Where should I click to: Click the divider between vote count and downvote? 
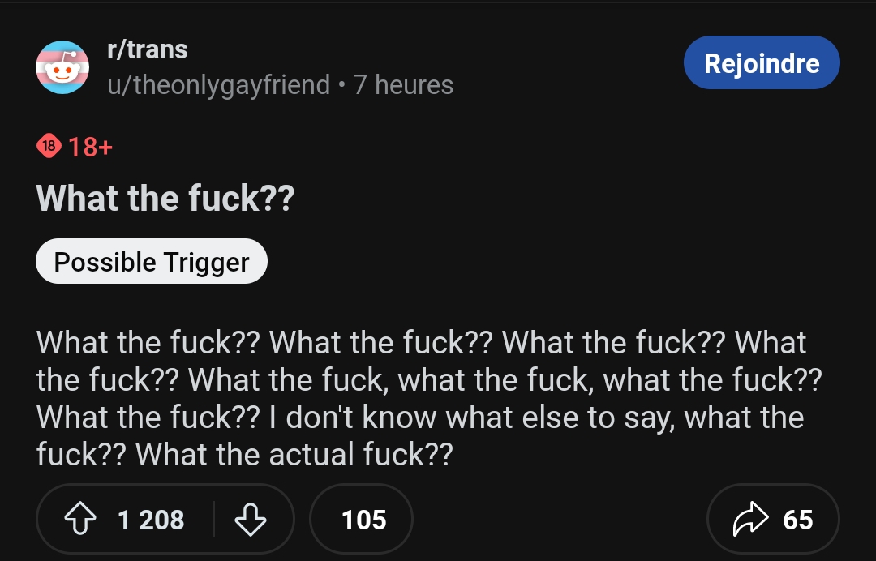click(213, 520)
